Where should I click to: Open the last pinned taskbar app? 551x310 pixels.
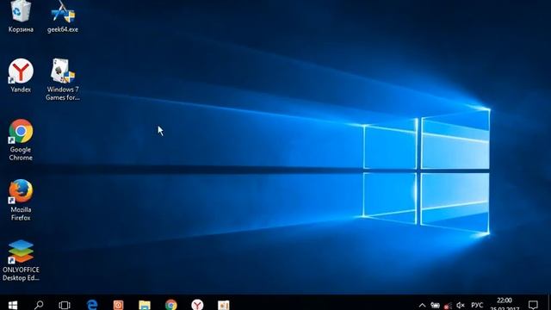tap(224, 304)
